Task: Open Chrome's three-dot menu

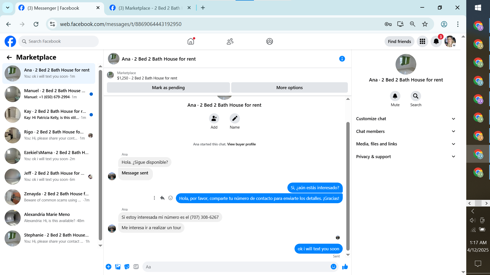Action: [458, 24]
